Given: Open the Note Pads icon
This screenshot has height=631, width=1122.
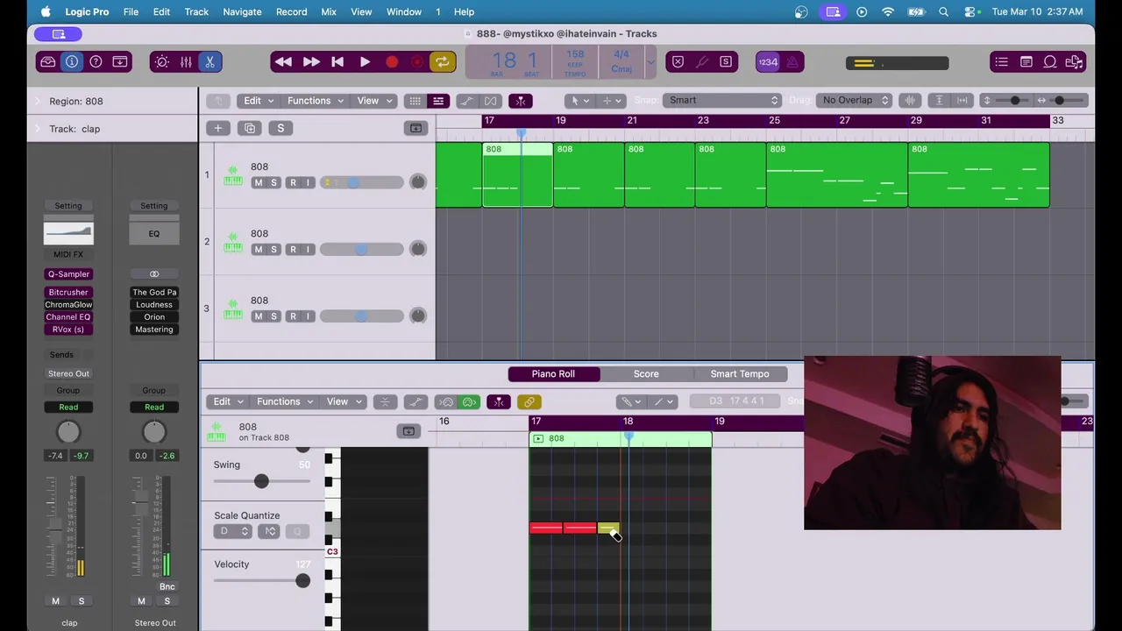Looking at the screenshot, I should point(1026,62).
